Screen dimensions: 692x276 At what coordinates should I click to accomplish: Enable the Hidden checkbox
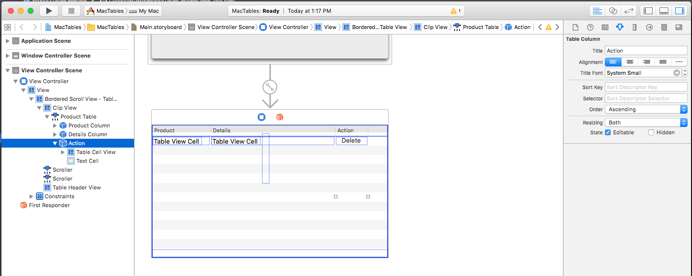coord(651,132)
